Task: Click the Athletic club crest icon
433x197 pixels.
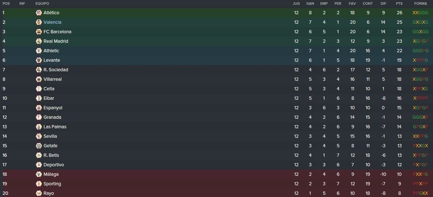Action: 38,51
